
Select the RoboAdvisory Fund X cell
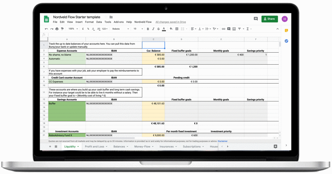(67, 135)
